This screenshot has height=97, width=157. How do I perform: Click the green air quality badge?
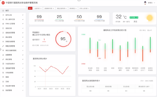(x=134, y=17)
